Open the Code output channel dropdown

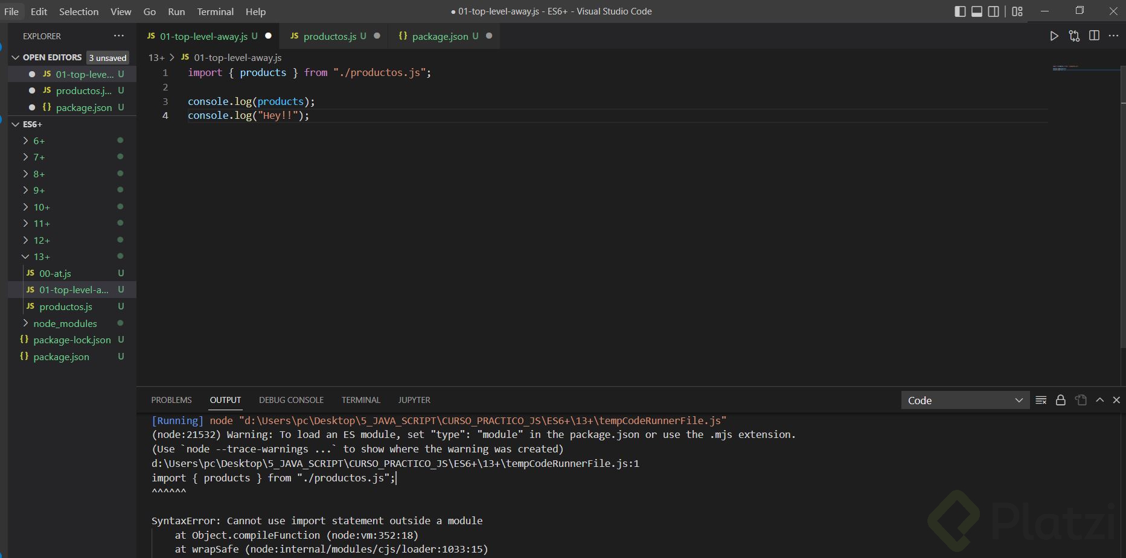click(965, 401)
